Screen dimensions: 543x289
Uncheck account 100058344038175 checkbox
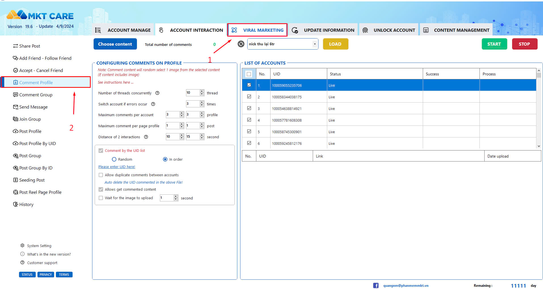click(249, 97)
